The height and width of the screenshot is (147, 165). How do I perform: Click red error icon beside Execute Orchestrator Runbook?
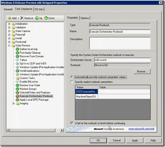[x=17, y=96]
